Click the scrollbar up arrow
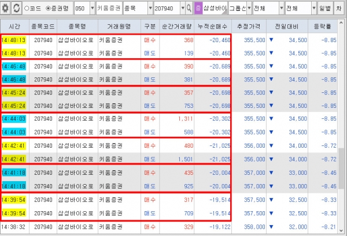Screen dimensions: 347x236 coord(341,23)
